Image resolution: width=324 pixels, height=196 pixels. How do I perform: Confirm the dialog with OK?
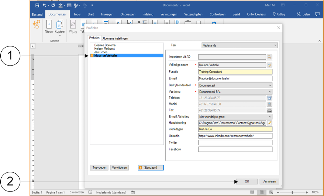click(x=247, y=181)
